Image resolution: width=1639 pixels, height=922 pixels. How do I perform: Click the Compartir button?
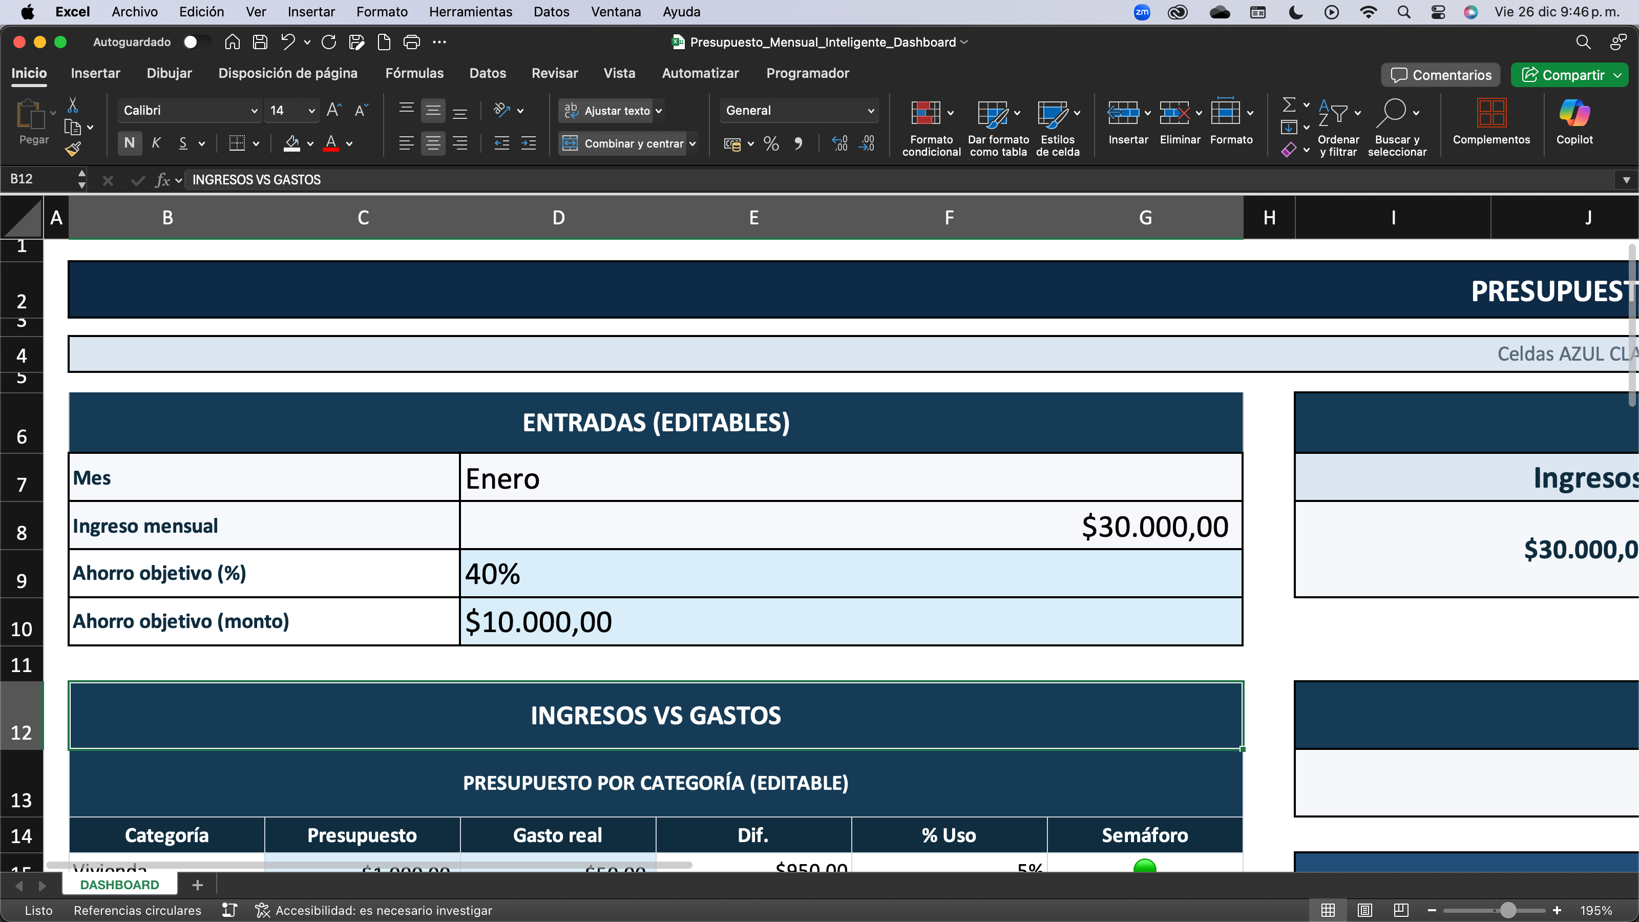1563,75
